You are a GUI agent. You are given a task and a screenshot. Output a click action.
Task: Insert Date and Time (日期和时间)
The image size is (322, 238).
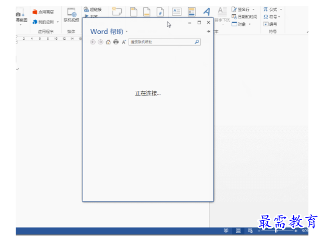point(245,17)
